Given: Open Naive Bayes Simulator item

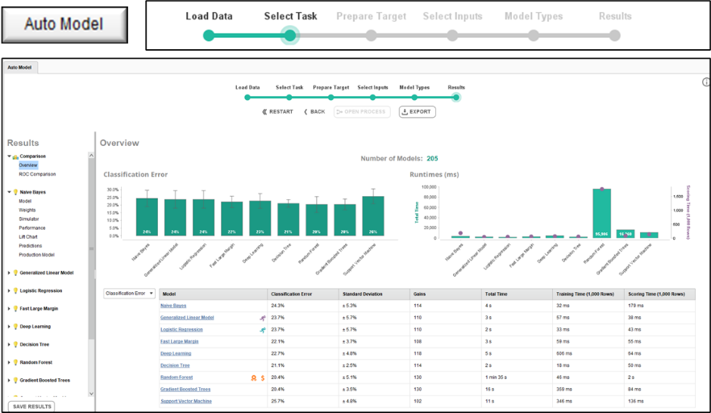Looking at the screenshot, I should pyautogui.click(x=29, y=219).
